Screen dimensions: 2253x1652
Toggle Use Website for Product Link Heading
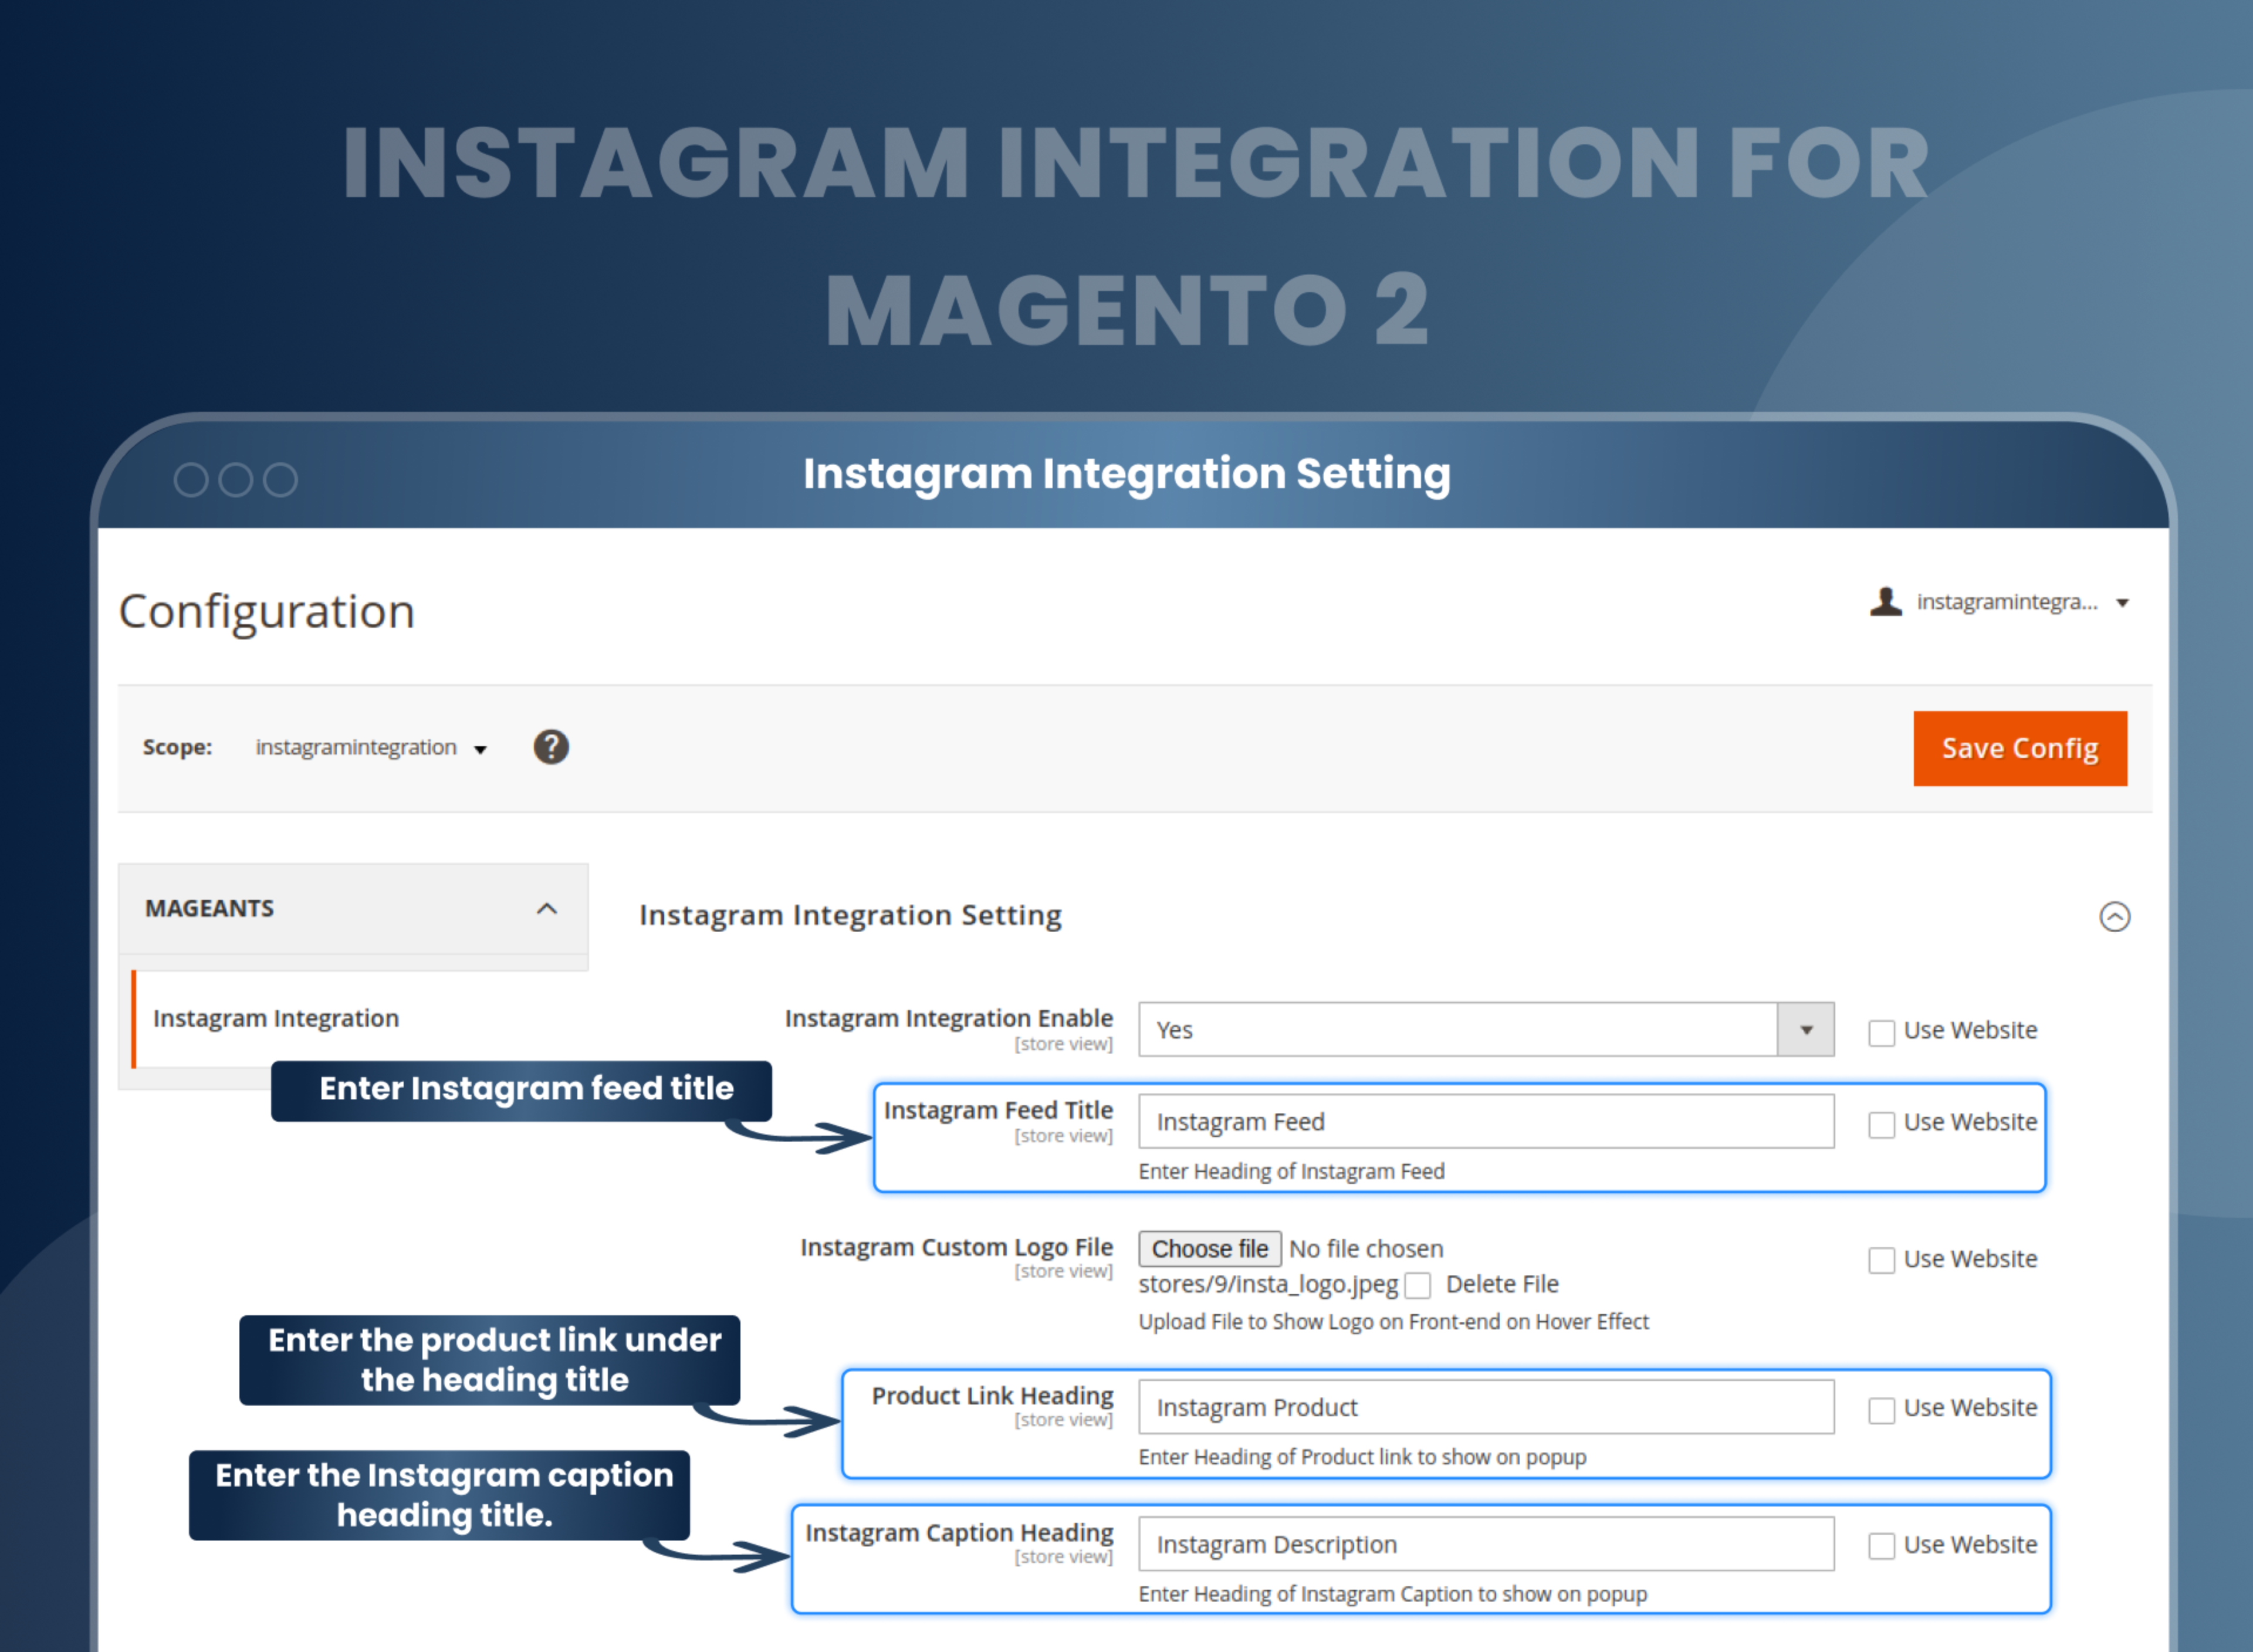[x=1881, y=1410]
